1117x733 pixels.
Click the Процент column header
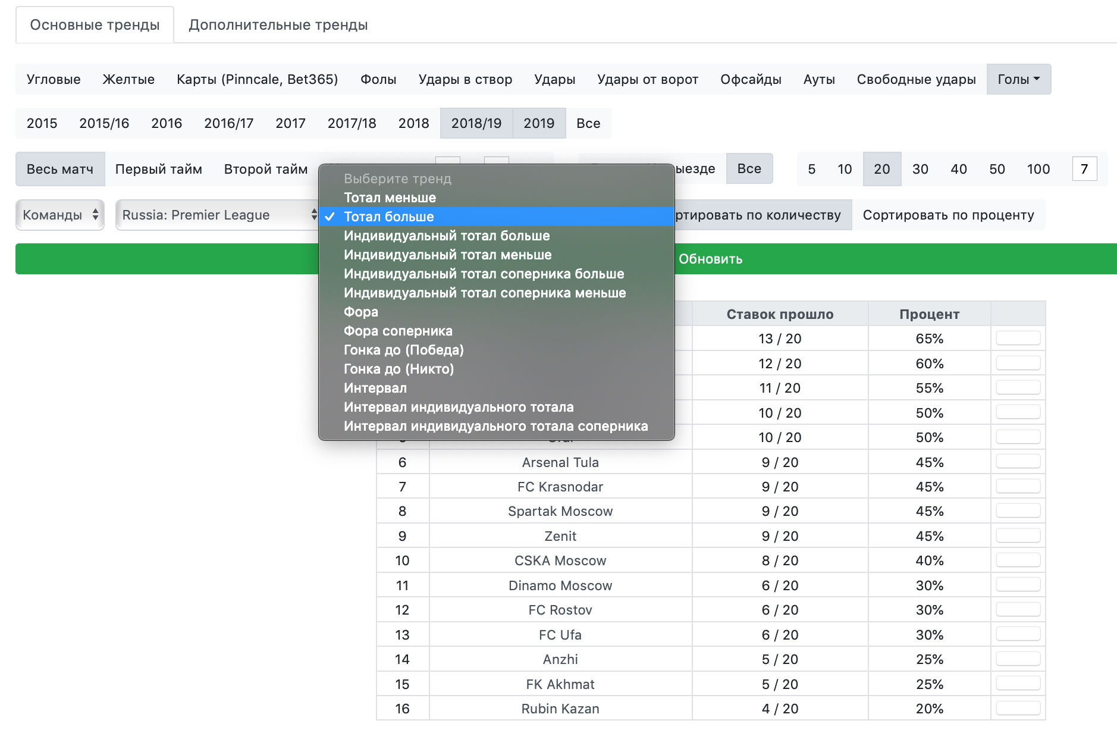929,314
